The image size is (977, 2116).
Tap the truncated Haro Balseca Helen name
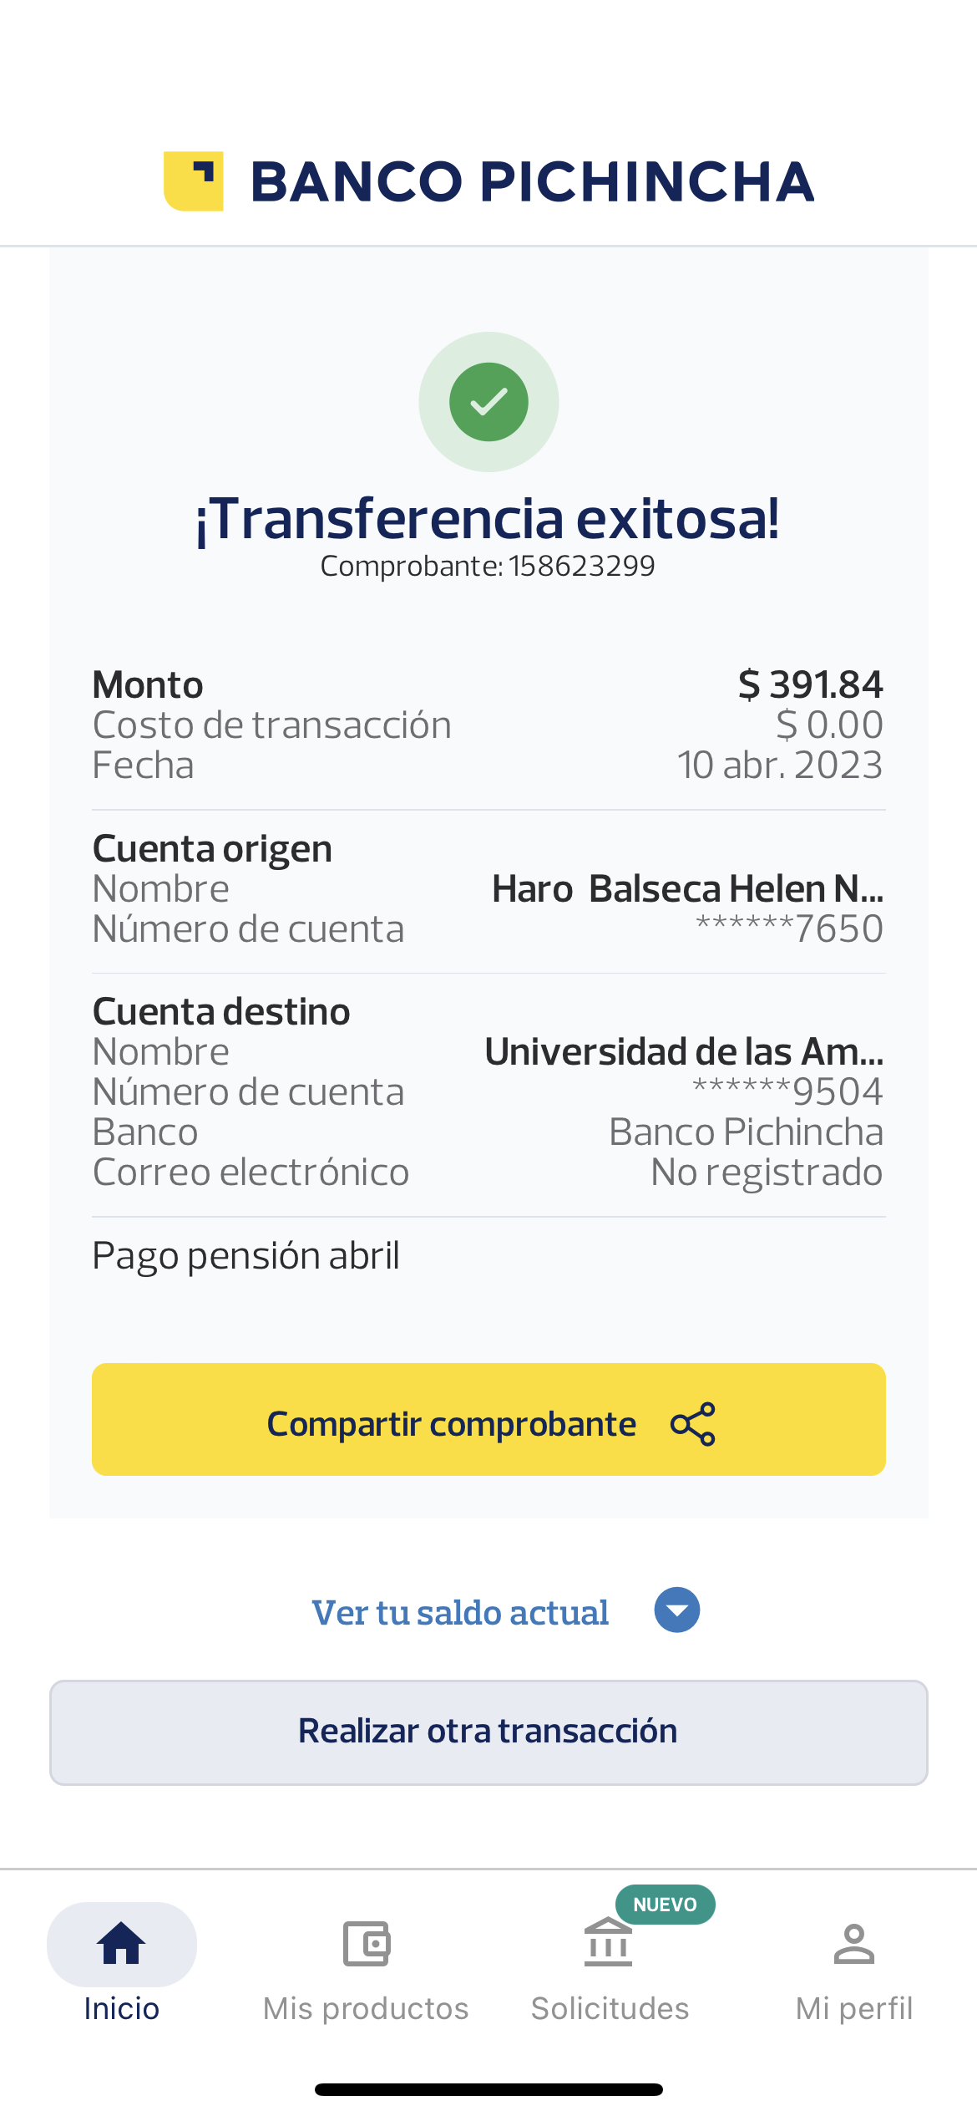tap(687, 888)
